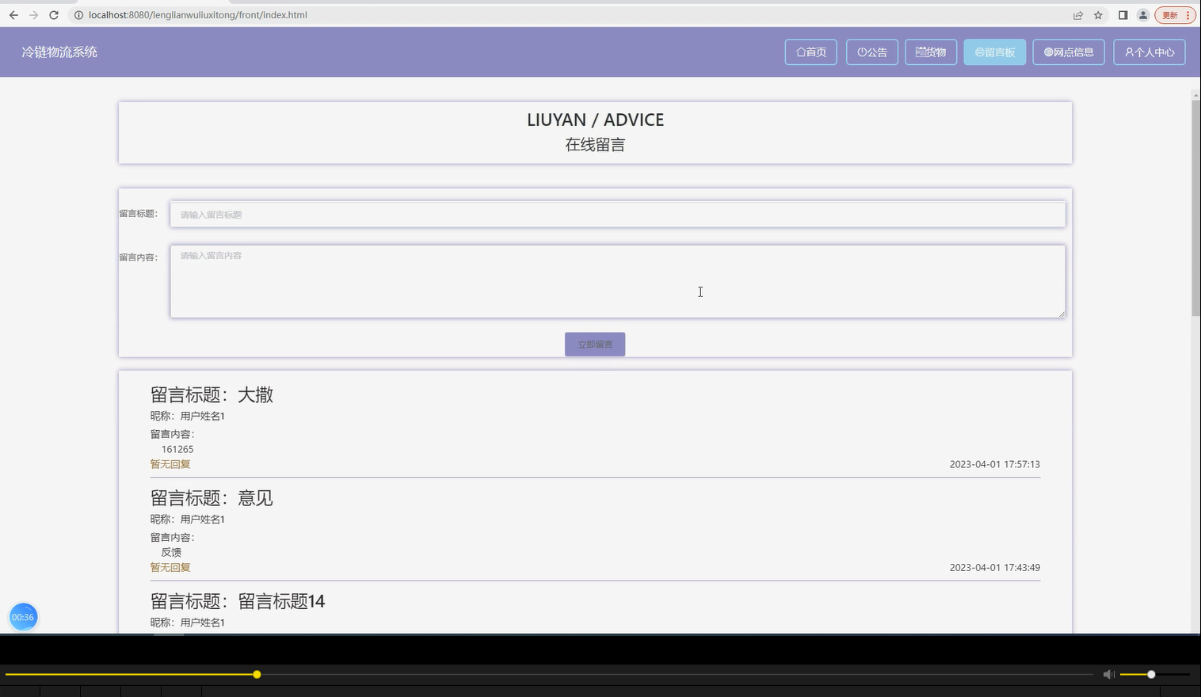Viewport: 1201px width, 697px height.
Task: Click the 留言标题：留言标题14 heading
Action: tap(238, 601)
